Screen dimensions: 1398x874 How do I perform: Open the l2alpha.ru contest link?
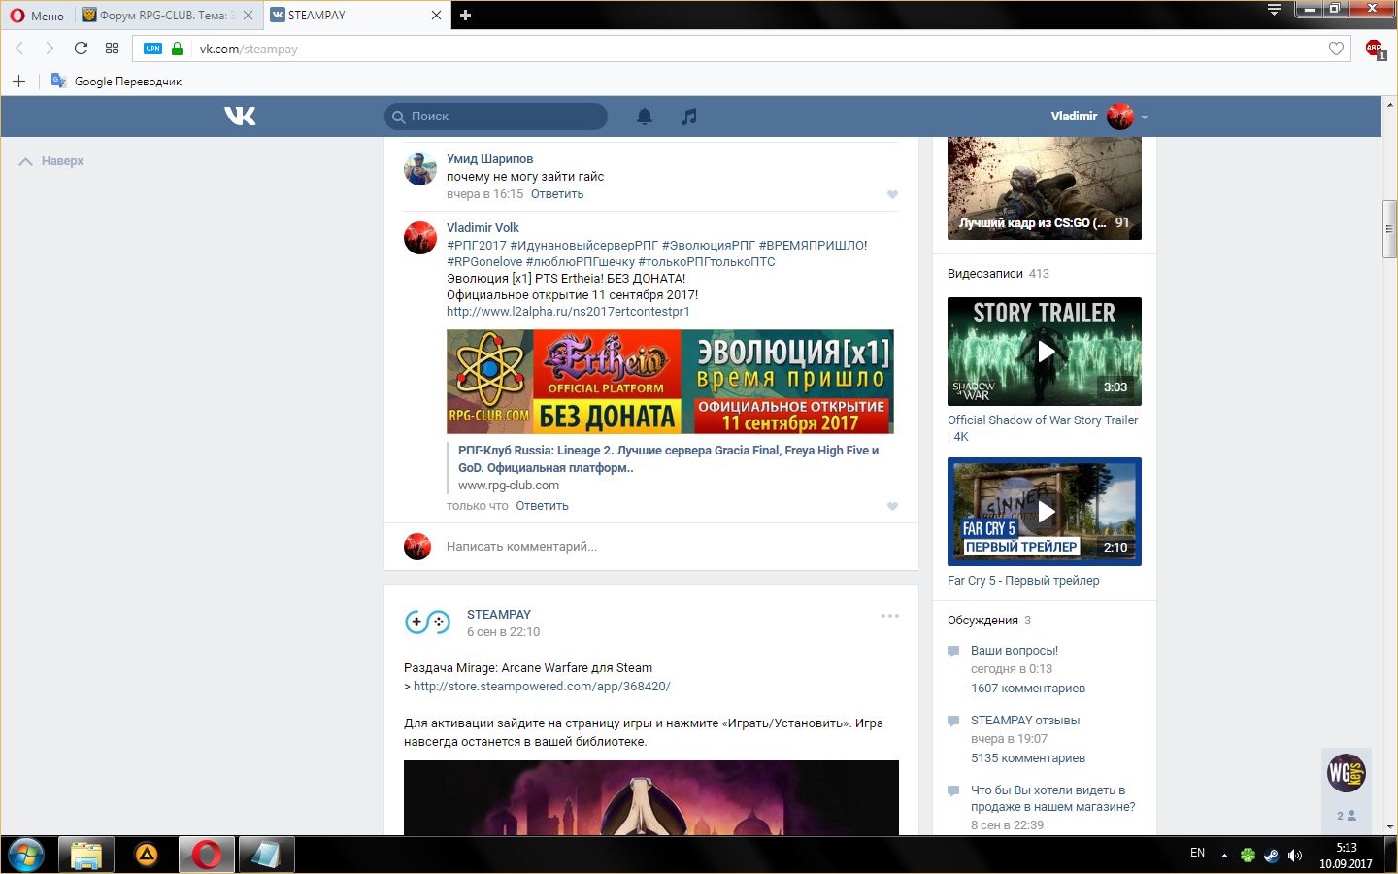[x=568, y=312]
